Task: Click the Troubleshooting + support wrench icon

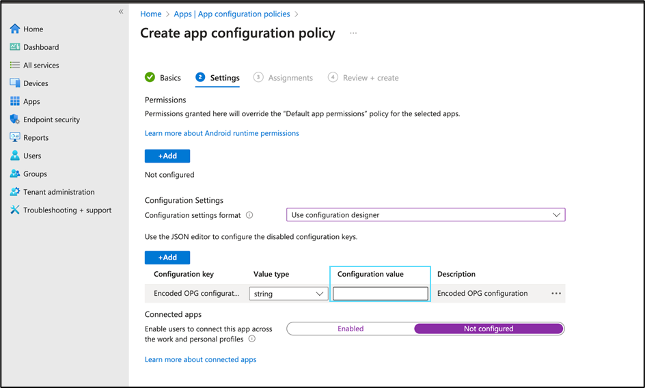Action: pyautogui.click(x=15, y=210)
